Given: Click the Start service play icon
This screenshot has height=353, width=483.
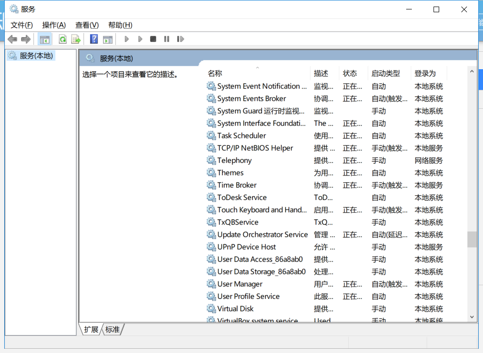Looking at the screenshot, I should (126, 39).
